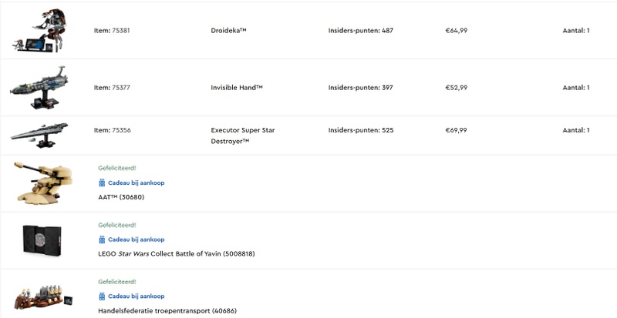Click the Droideka product thumbnail
Screen dimensions: 617x318
coord(38,31)
